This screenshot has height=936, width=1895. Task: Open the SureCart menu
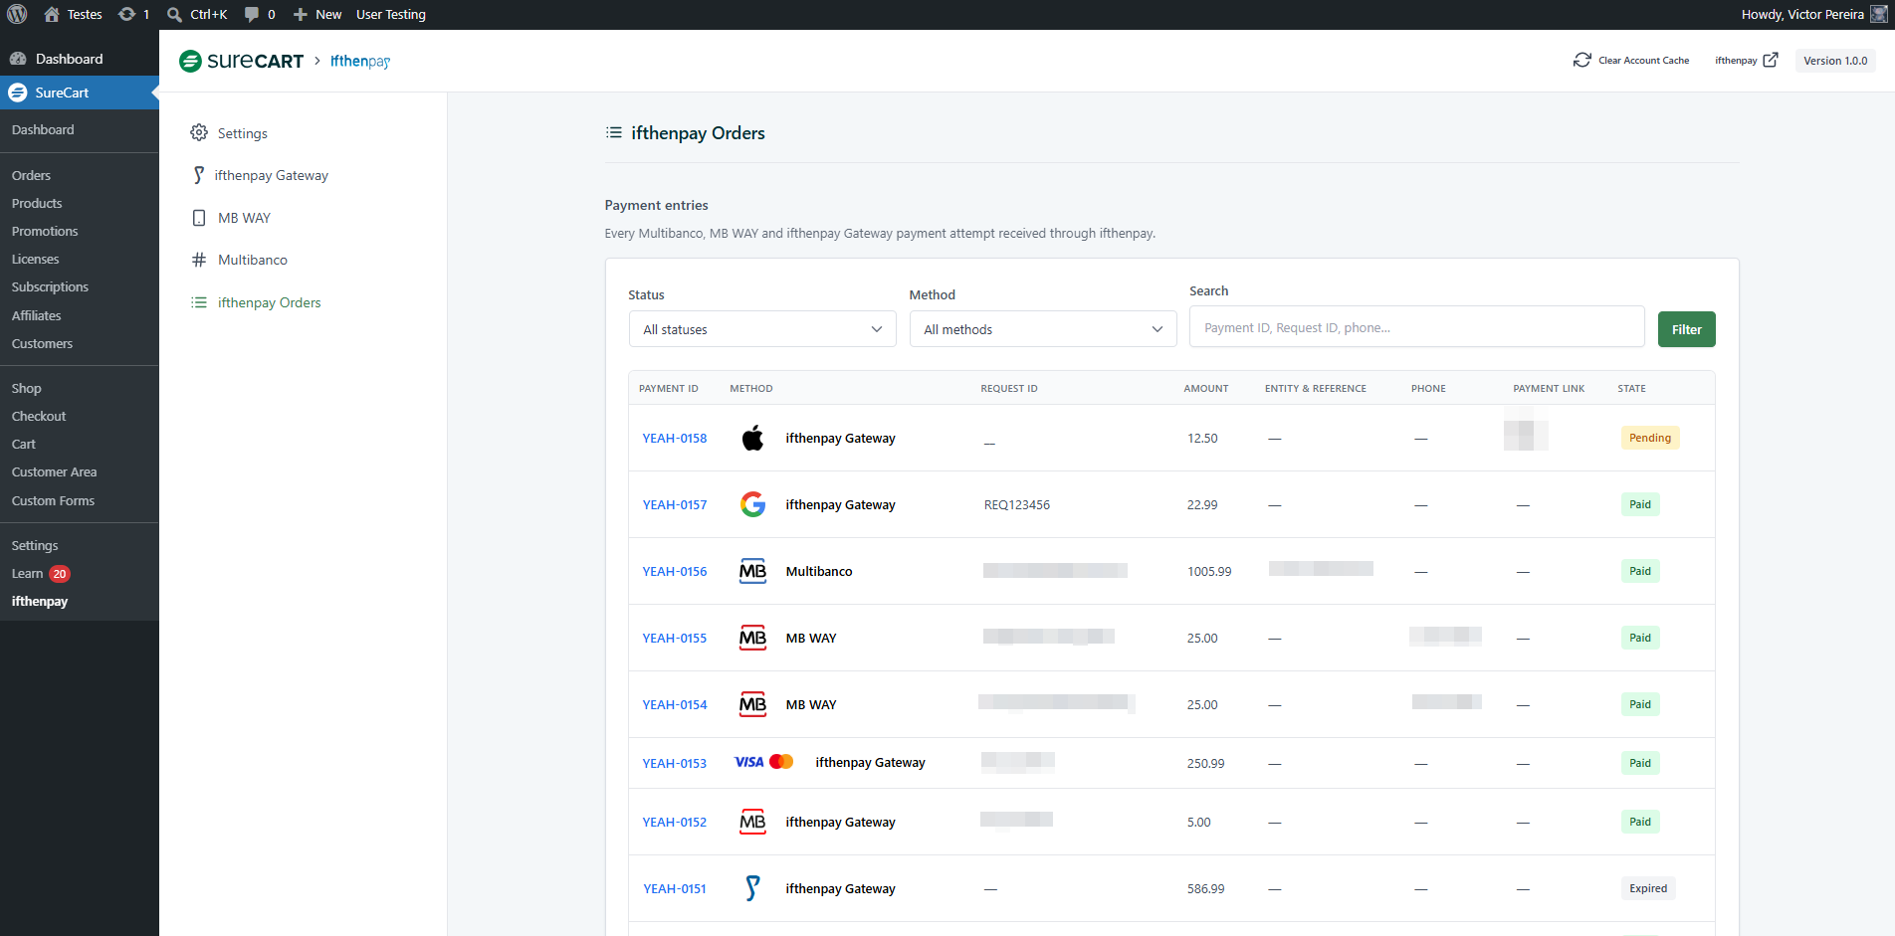click(x=80, y=93)
